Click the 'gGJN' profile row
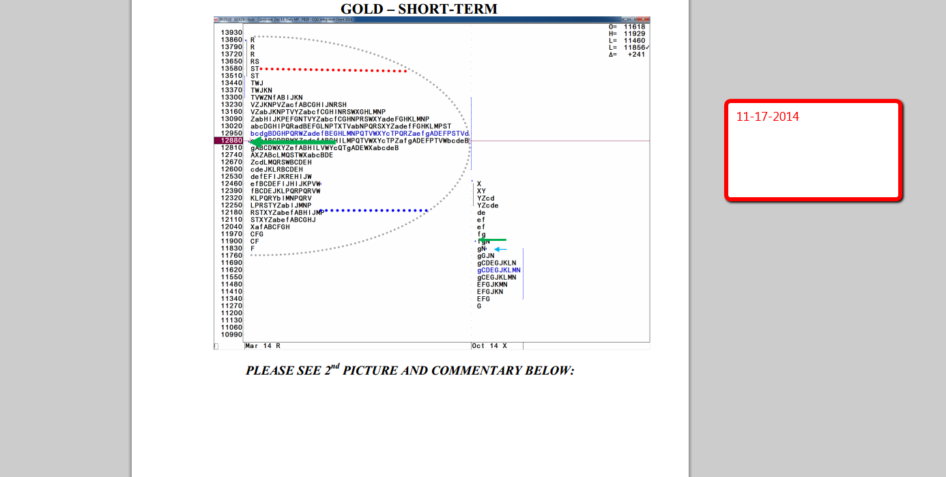Image resolution: width=946 pixels, height=477 pixels. [x=485, y=256]
